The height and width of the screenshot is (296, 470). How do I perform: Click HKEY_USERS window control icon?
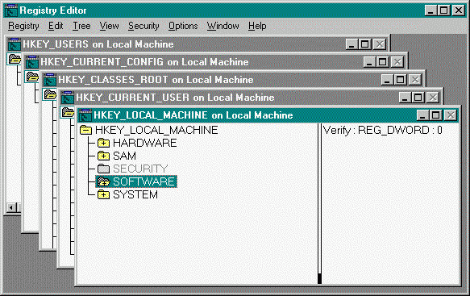14,44
